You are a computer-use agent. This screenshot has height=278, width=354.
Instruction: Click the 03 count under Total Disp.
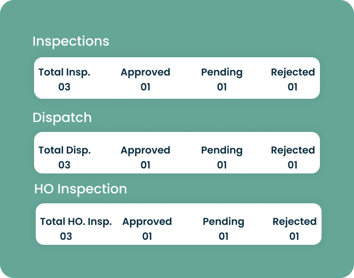coord(64,165)
